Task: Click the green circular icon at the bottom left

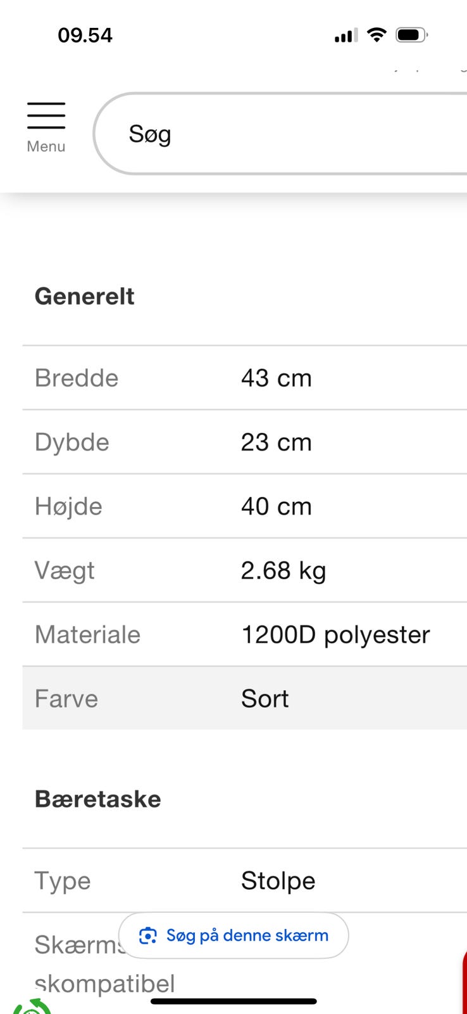Action: click(x=32, y=1007)
